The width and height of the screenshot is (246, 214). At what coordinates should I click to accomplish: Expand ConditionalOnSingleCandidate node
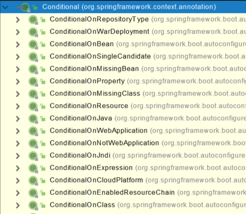pos(18,57)
